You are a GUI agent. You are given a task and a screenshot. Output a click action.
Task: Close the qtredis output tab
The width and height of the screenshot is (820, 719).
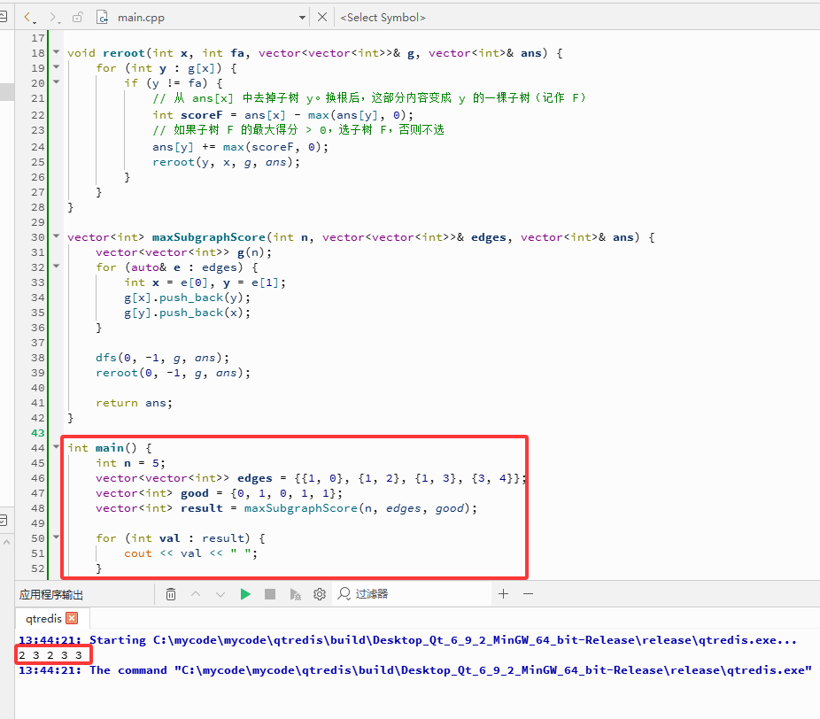[72, 618]
